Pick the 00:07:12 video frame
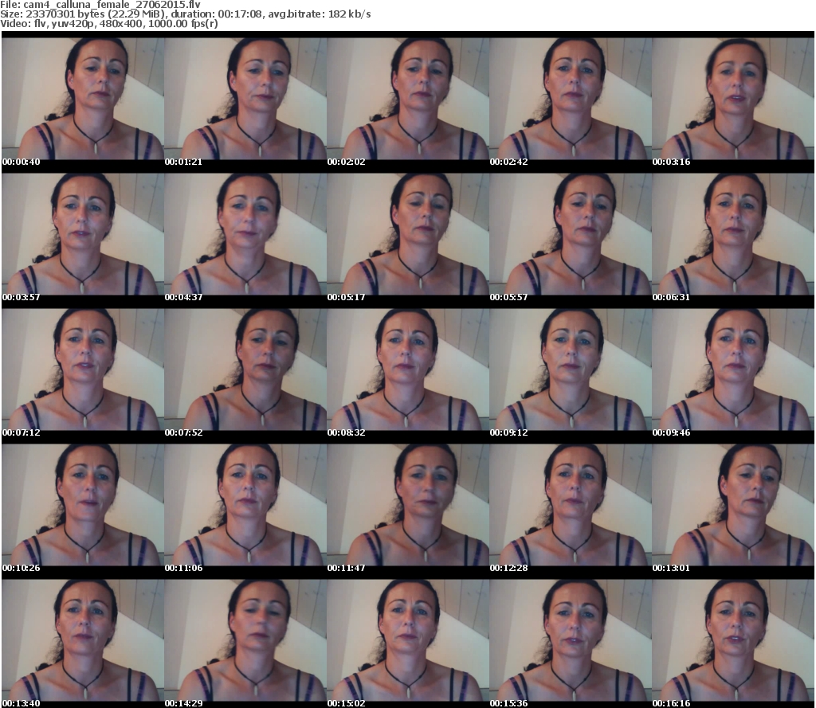 pyautogui.click(x=83, y=370)
